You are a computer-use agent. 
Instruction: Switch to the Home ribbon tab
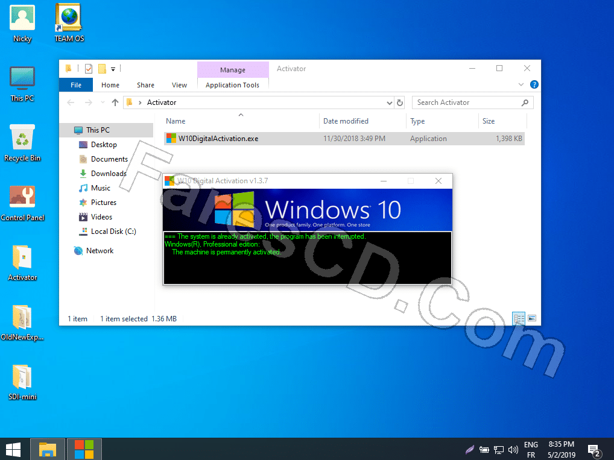[110, 85]
